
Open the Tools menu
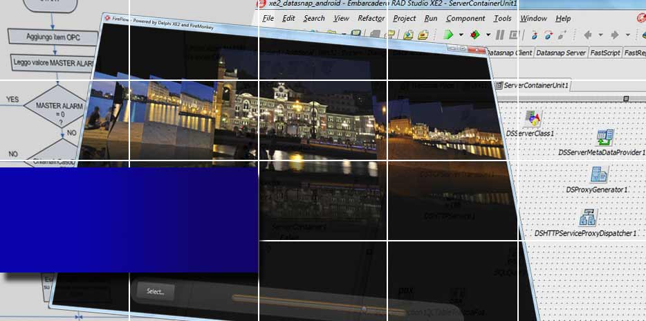tap(503, 18)
